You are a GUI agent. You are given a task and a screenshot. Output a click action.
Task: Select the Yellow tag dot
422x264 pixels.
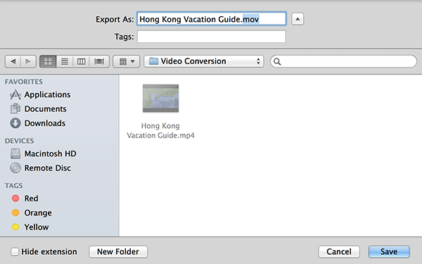(x=15, y=227)
